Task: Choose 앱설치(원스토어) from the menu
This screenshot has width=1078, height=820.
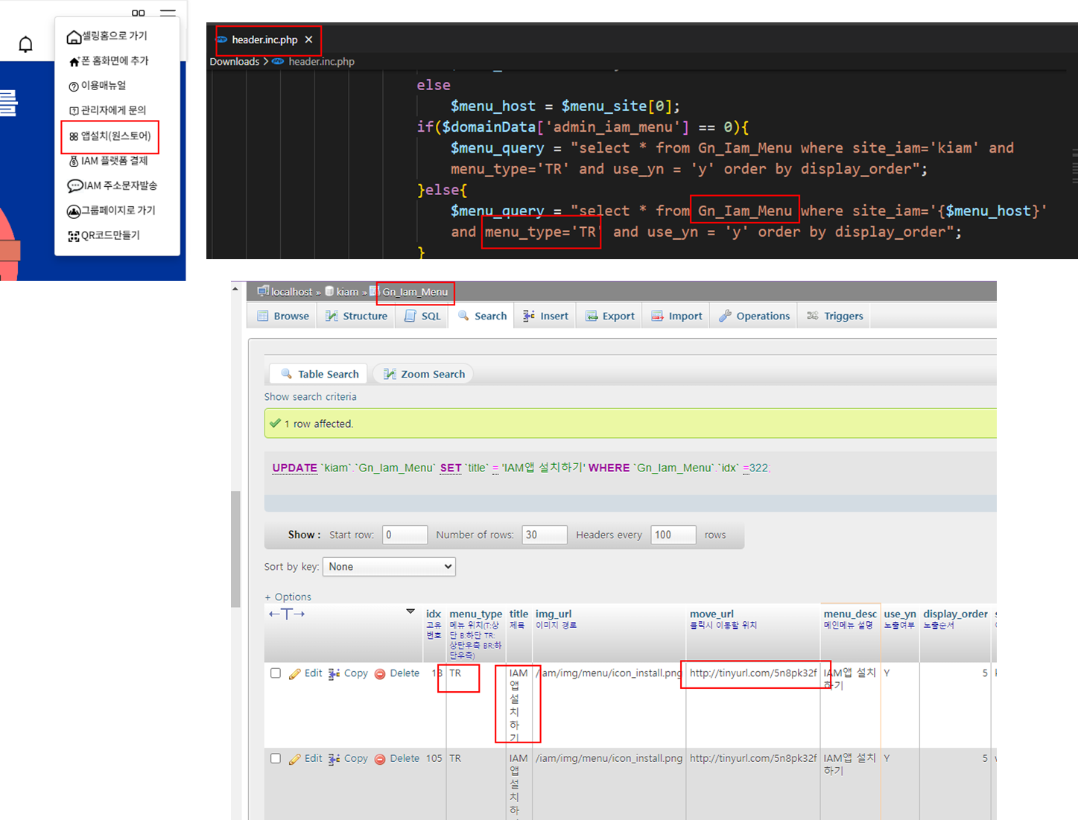Action: point(110,136)
